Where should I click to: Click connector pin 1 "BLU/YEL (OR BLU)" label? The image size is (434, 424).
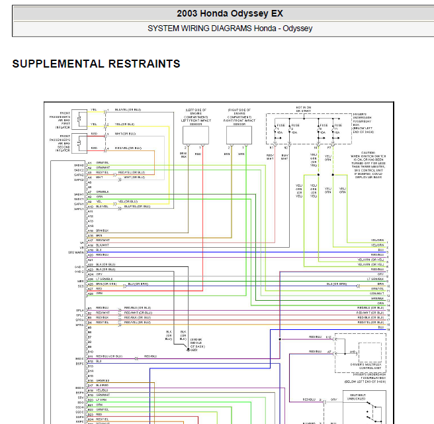point(128,110)
